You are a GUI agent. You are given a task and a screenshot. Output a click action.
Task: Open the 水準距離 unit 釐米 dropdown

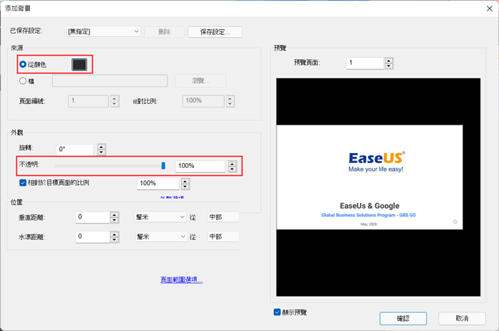tap(182, 236)
